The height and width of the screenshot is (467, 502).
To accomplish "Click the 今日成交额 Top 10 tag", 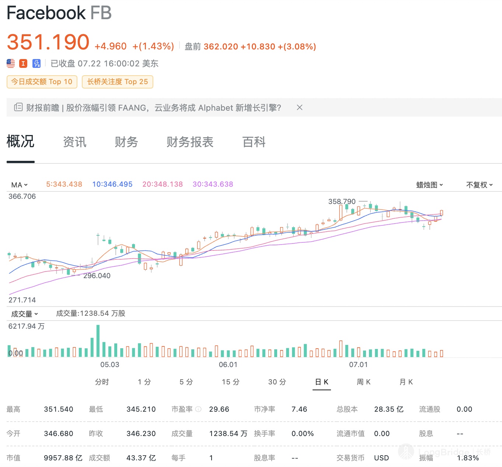I will click(x=42, y=82).
